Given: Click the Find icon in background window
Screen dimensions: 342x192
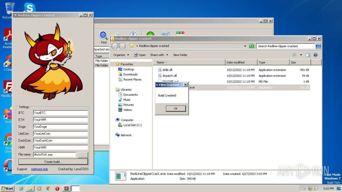Looking at the screenshot, I should pyautogui.click(x=104, y=37).
